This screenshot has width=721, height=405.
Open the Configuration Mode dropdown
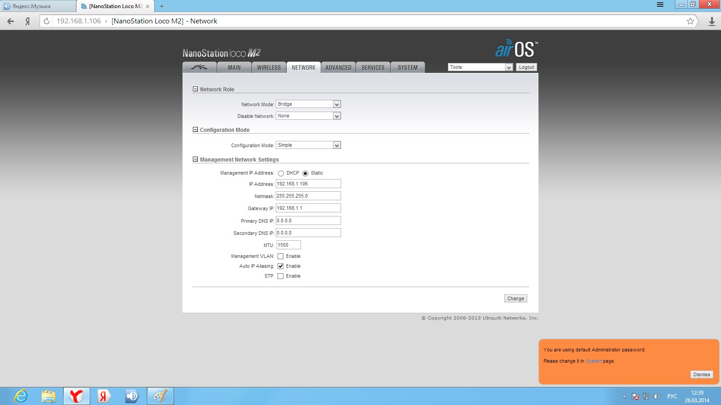click(x=308, y=145)
